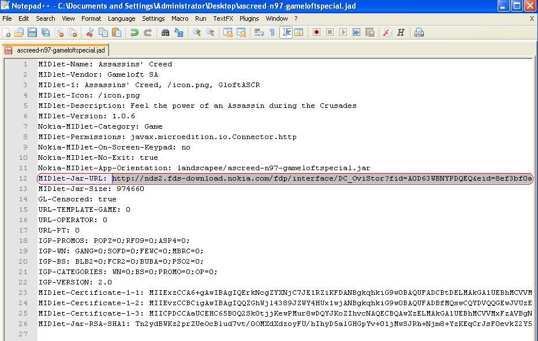
Task: Click the IGP-PROMOS line
Action: [114, 241]
